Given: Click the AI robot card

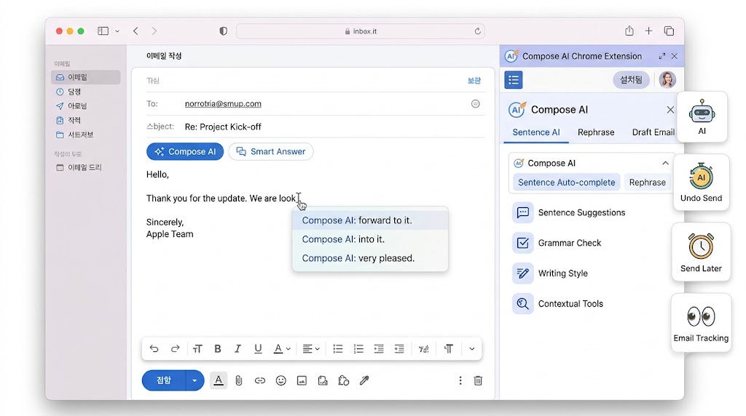Looking at the screenshot, I should pyautogui.click(x=702, y=117).
